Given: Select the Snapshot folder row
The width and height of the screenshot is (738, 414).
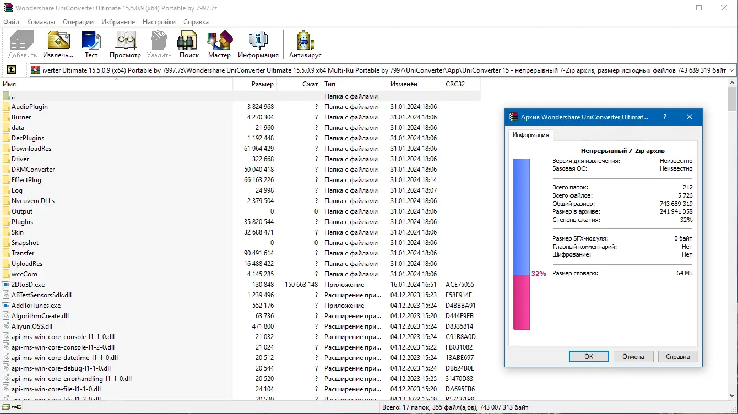Looking at the screenshot, I should (240, 243).
